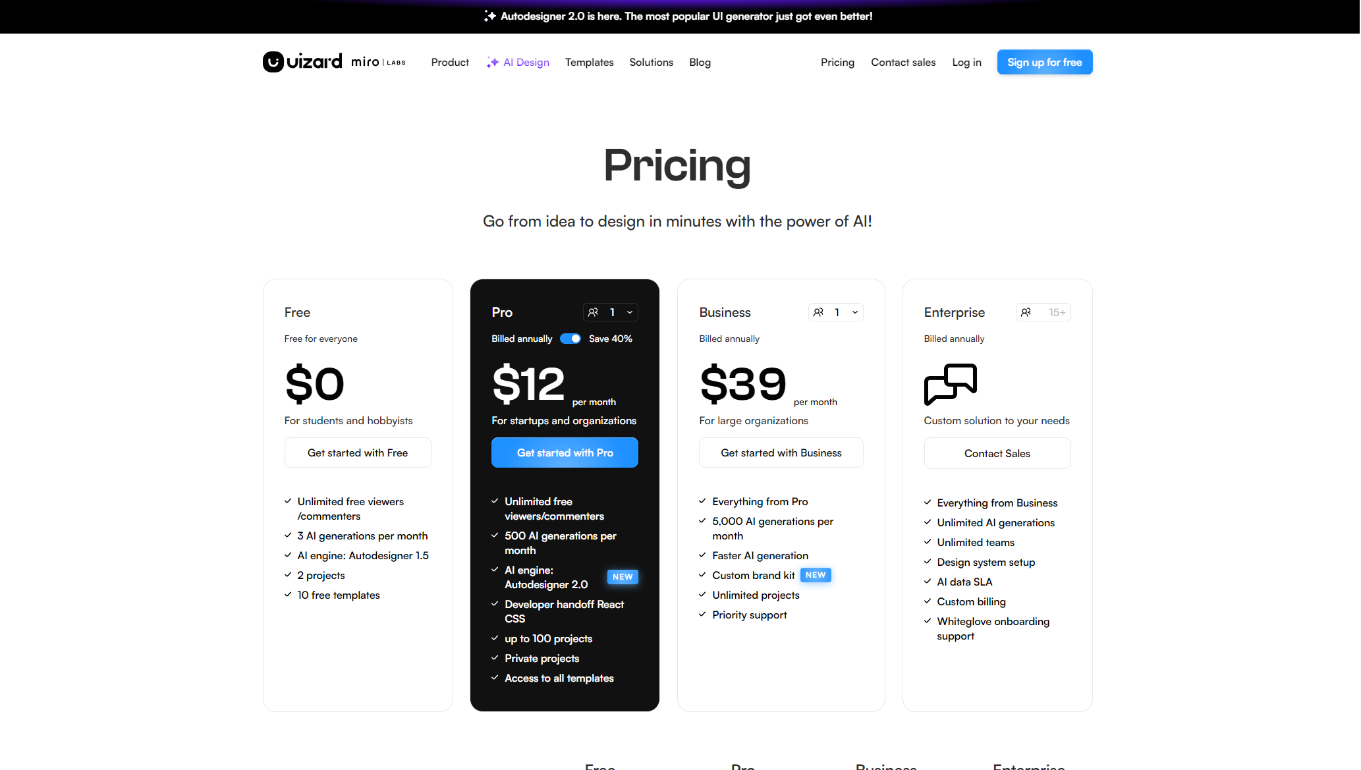
Task: Click the Autodesigner 2.0 announcement banner
Action: [686, 16]
